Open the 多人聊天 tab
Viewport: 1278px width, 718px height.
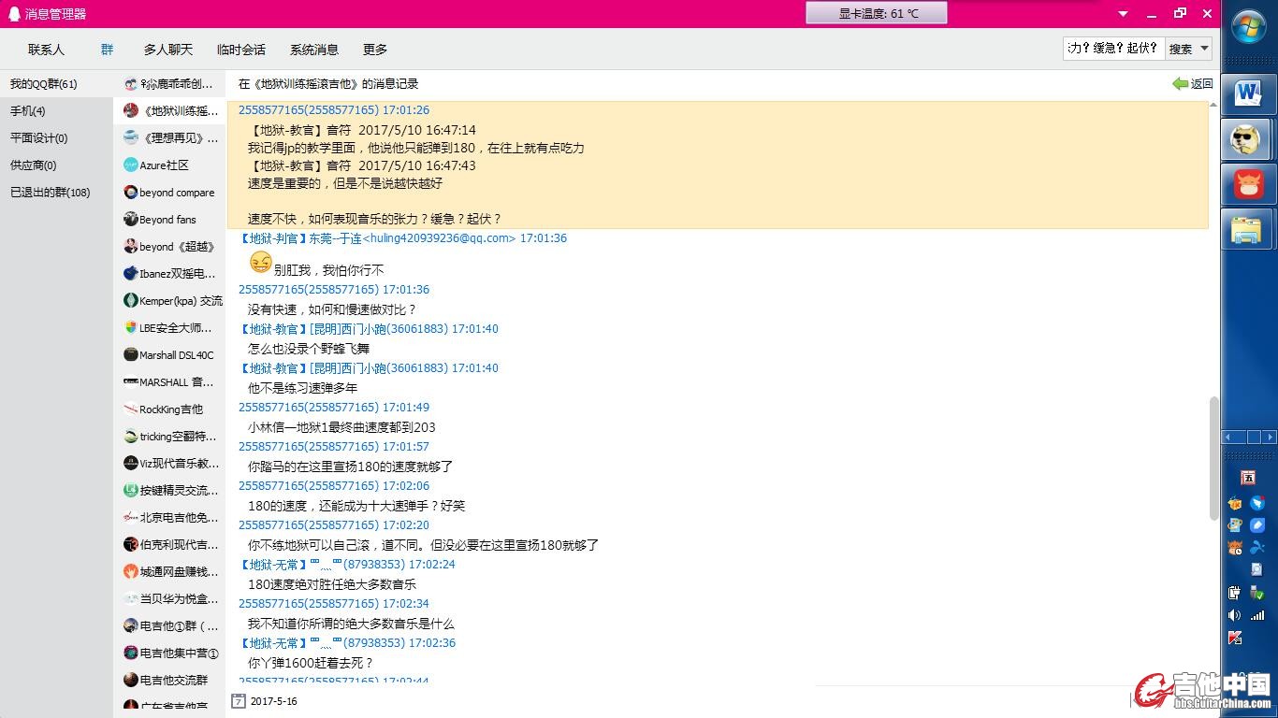pos(168,50)
